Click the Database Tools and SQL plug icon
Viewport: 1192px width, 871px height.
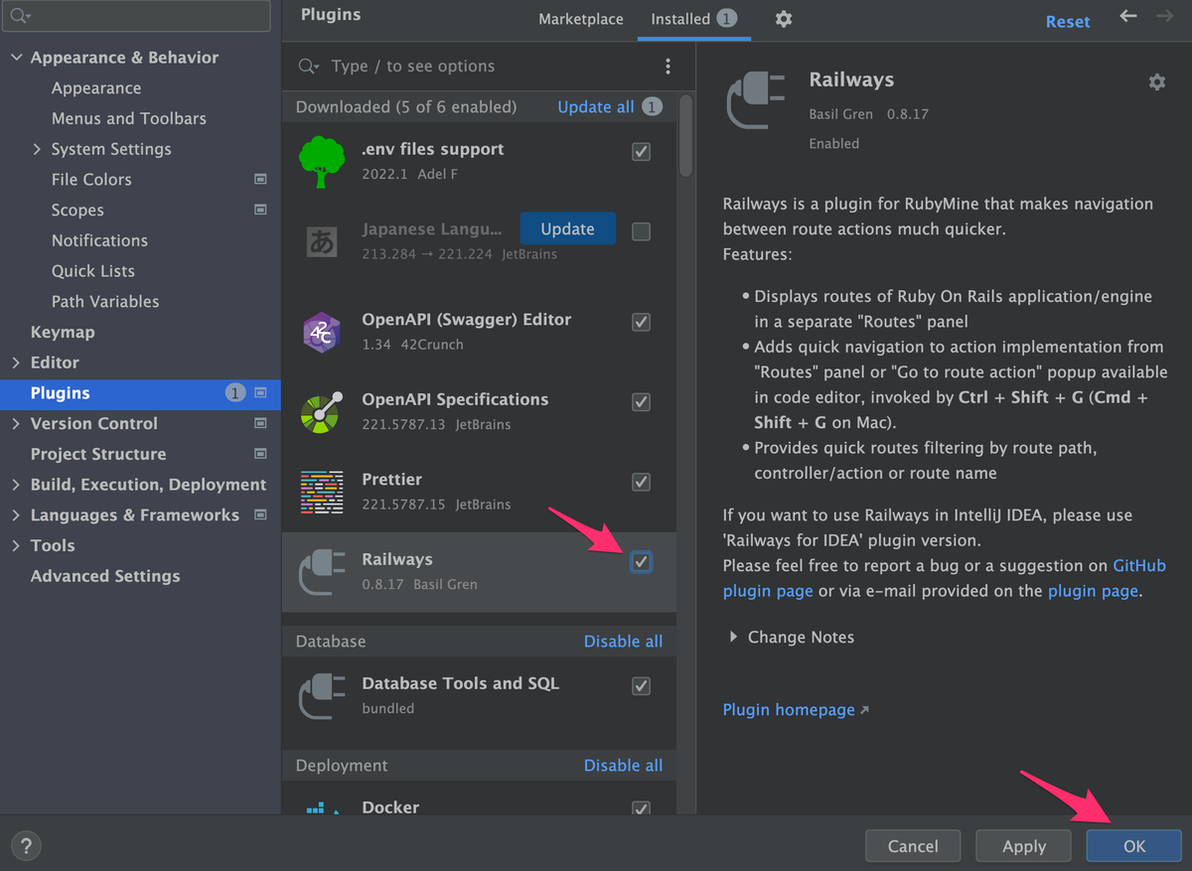tap(322, 695)
